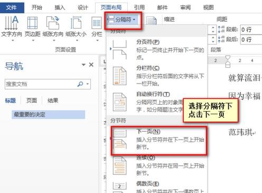Click the text 范玮琪 in document
This screenshot has height=193, width=262.
point(240,132)
